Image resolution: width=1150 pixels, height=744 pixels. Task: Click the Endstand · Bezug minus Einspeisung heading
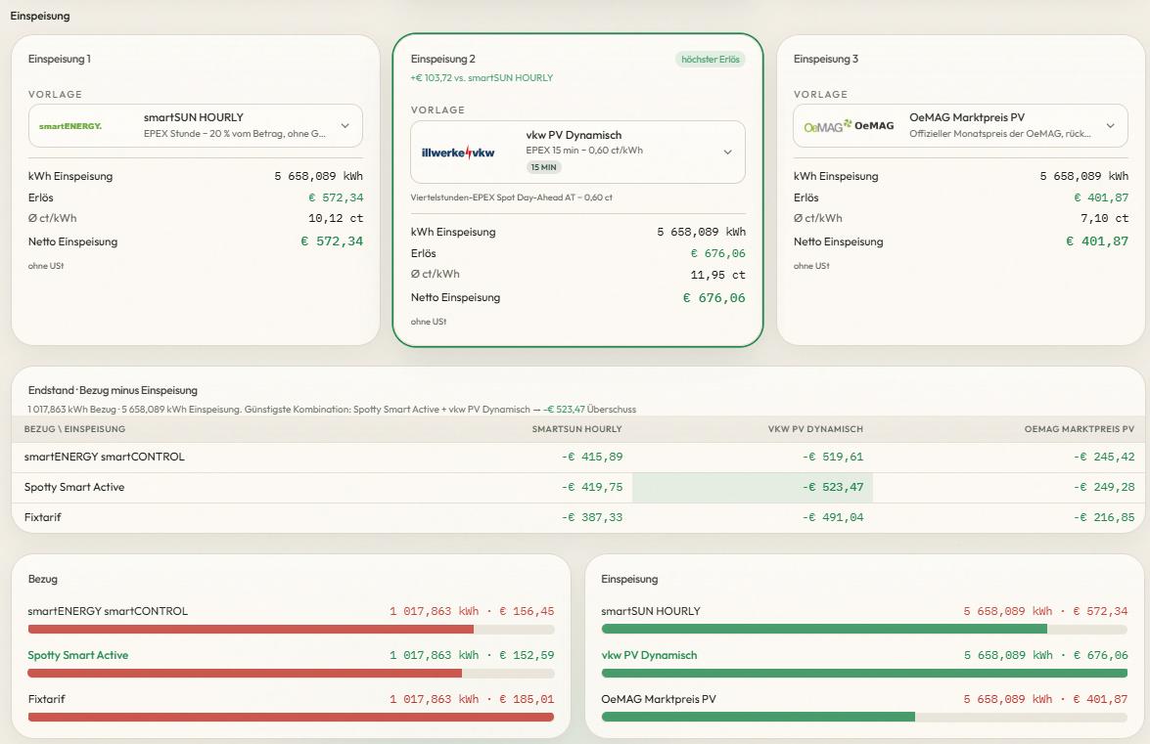[113, 390]
